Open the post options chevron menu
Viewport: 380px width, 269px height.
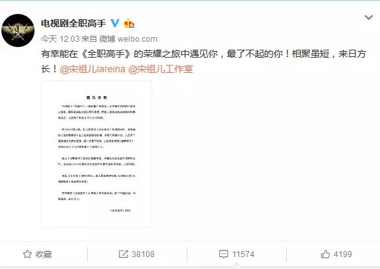pyautogui.click(x=369, y=17)
